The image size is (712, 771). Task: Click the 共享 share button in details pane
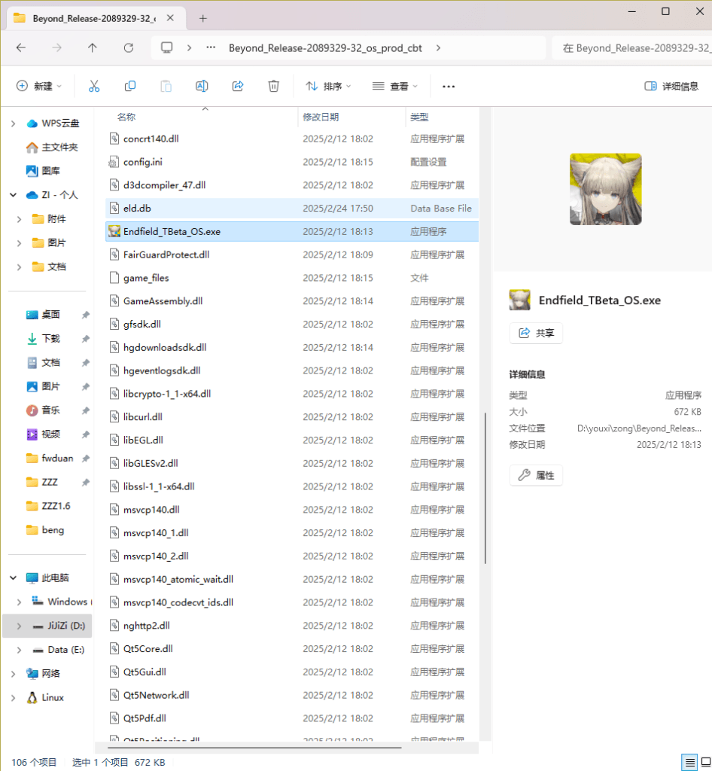[536, 333]
